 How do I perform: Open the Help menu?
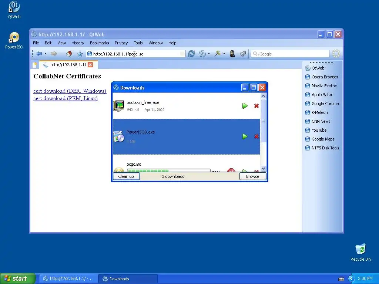(x=172, y=43)
